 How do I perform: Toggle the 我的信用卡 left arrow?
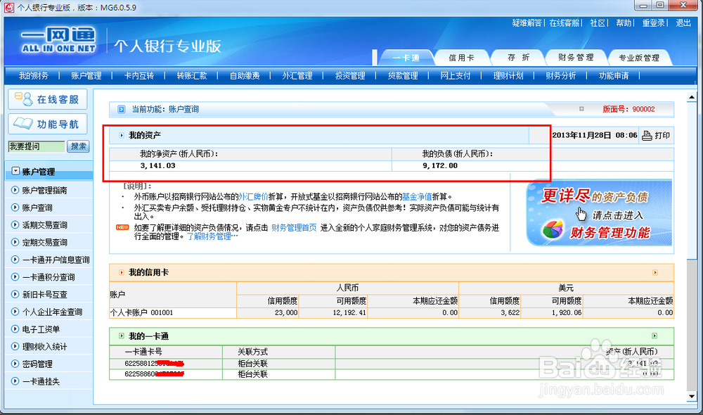(x=122, y=272)
